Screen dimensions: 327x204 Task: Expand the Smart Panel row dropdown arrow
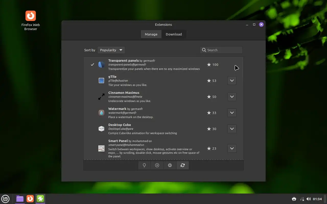click(x=232, y=148)
